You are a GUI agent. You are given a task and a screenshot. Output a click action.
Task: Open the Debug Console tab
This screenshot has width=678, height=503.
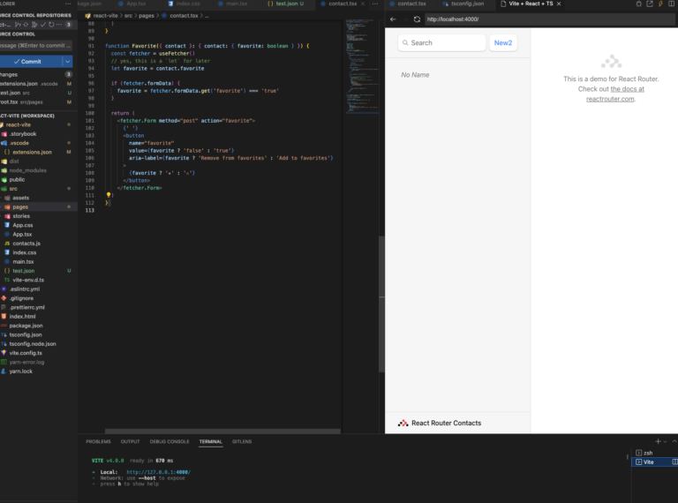(x=168, y=441)
